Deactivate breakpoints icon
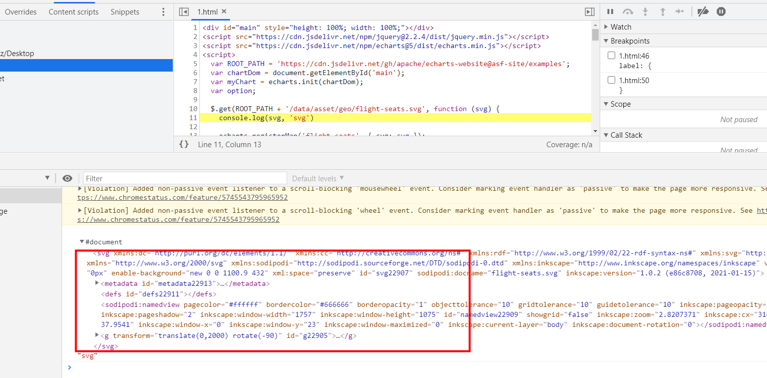This screenshot has height=378, width=767. (703, 12)
